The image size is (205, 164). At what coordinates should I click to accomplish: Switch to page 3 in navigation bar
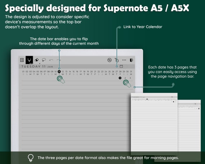130,78
